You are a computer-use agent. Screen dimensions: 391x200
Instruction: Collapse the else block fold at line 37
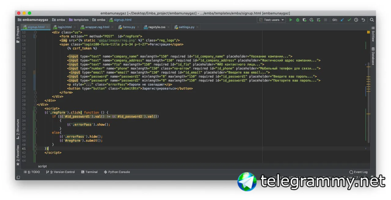(35, 133)
